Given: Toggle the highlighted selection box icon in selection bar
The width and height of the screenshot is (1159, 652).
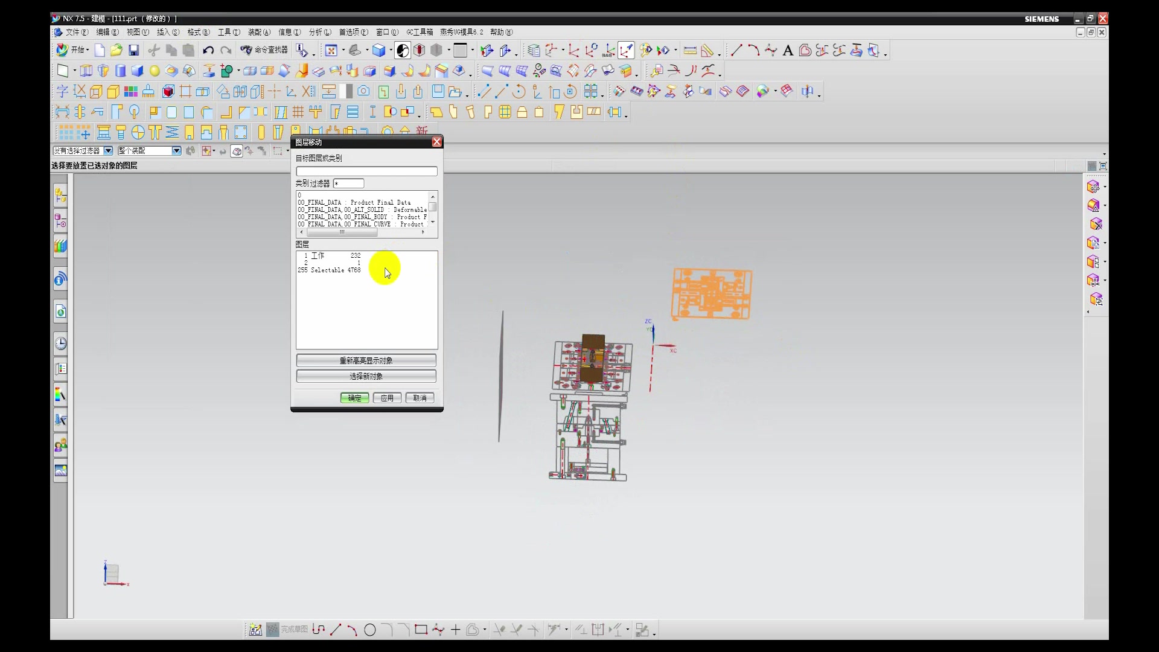Looking at the screenshot, I should tap(237, 151).
